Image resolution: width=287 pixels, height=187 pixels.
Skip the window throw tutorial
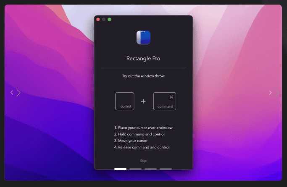[x=143, y=161]
